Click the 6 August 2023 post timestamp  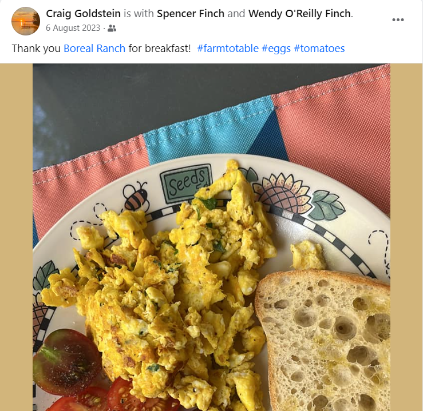pos(73,28)
